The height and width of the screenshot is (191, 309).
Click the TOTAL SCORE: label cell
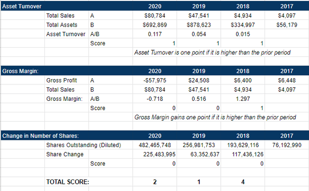coord(68,182)
